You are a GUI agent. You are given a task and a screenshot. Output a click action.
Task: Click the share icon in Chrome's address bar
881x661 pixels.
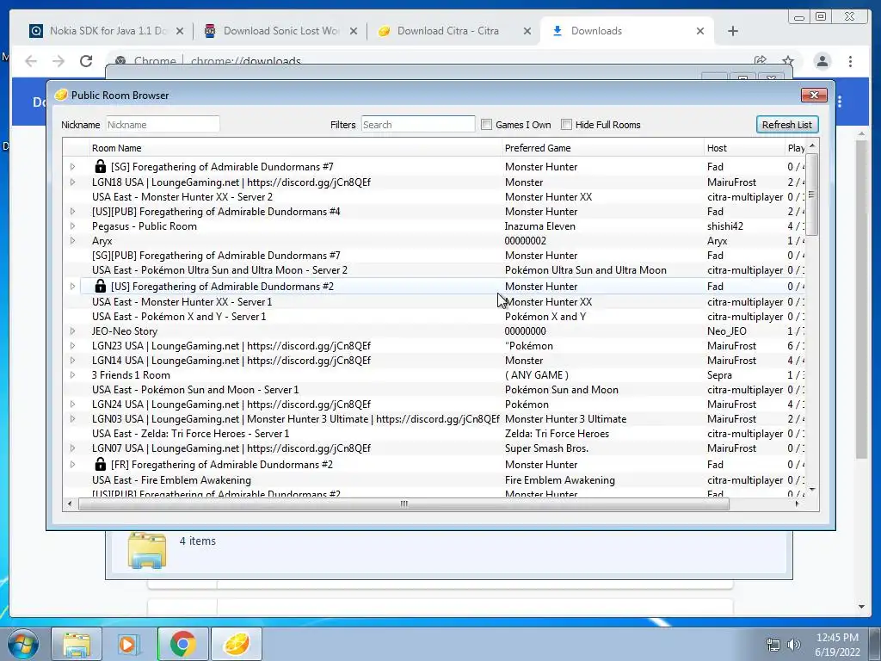pyautogui.click(x=761, y=61)
